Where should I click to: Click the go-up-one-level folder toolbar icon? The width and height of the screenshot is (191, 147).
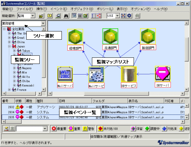(x=50, y=16)
